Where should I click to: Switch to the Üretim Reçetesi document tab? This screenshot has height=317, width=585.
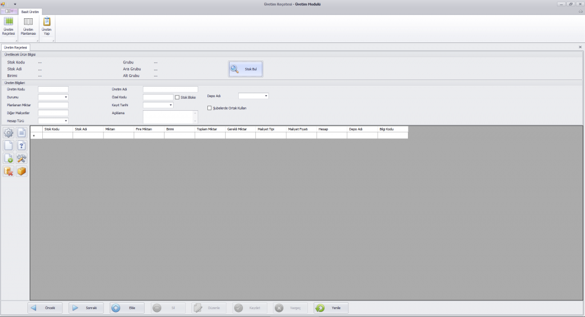pyautogui.click(x=15, y=48)
